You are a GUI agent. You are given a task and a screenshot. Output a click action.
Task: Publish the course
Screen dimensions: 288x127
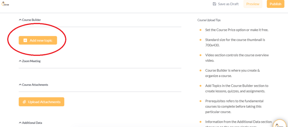(275, 4)
